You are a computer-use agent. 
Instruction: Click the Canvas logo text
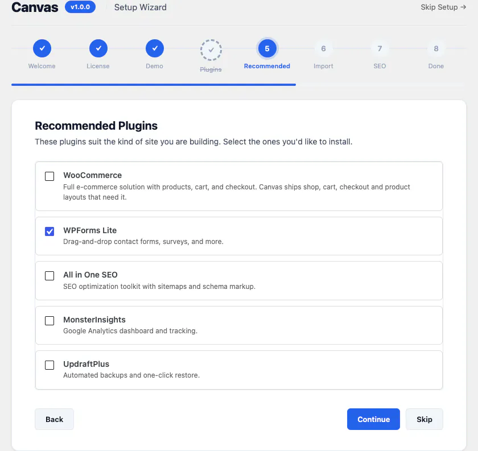(x=35, y=7)
